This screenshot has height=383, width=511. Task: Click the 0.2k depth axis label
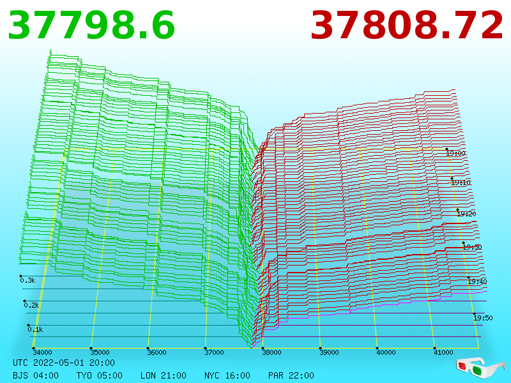pyautogui.click(x=31, y=305)
